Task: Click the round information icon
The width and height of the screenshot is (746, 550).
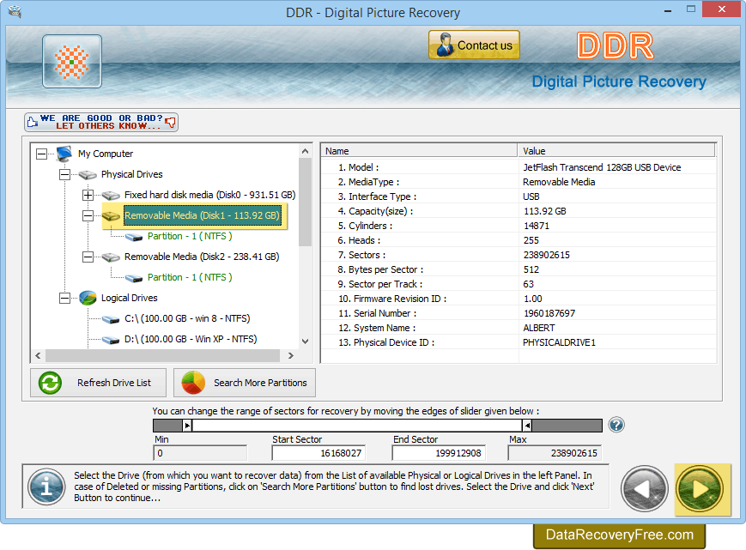Action: click(x=46, y=487)
